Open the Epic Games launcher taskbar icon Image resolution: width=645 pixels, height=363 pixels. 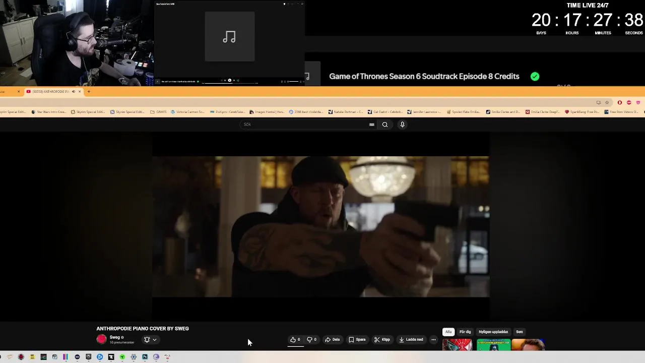click(x=89, y=357)
